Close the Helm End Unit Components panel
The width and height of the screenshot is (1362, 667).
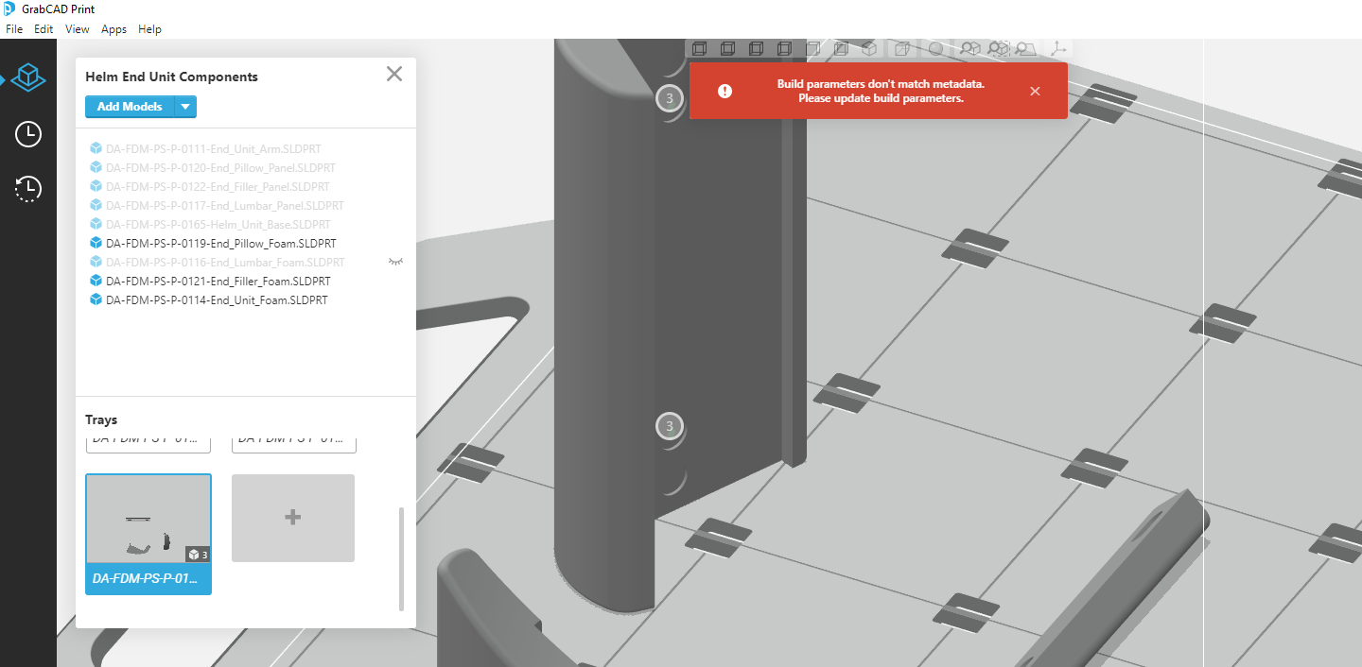pos(394,74)
